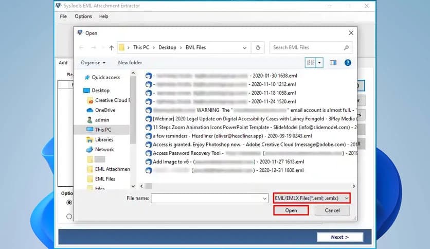
Task: Select the file dated 2020-11-10 1212.eml
Action: coord(221,84)
